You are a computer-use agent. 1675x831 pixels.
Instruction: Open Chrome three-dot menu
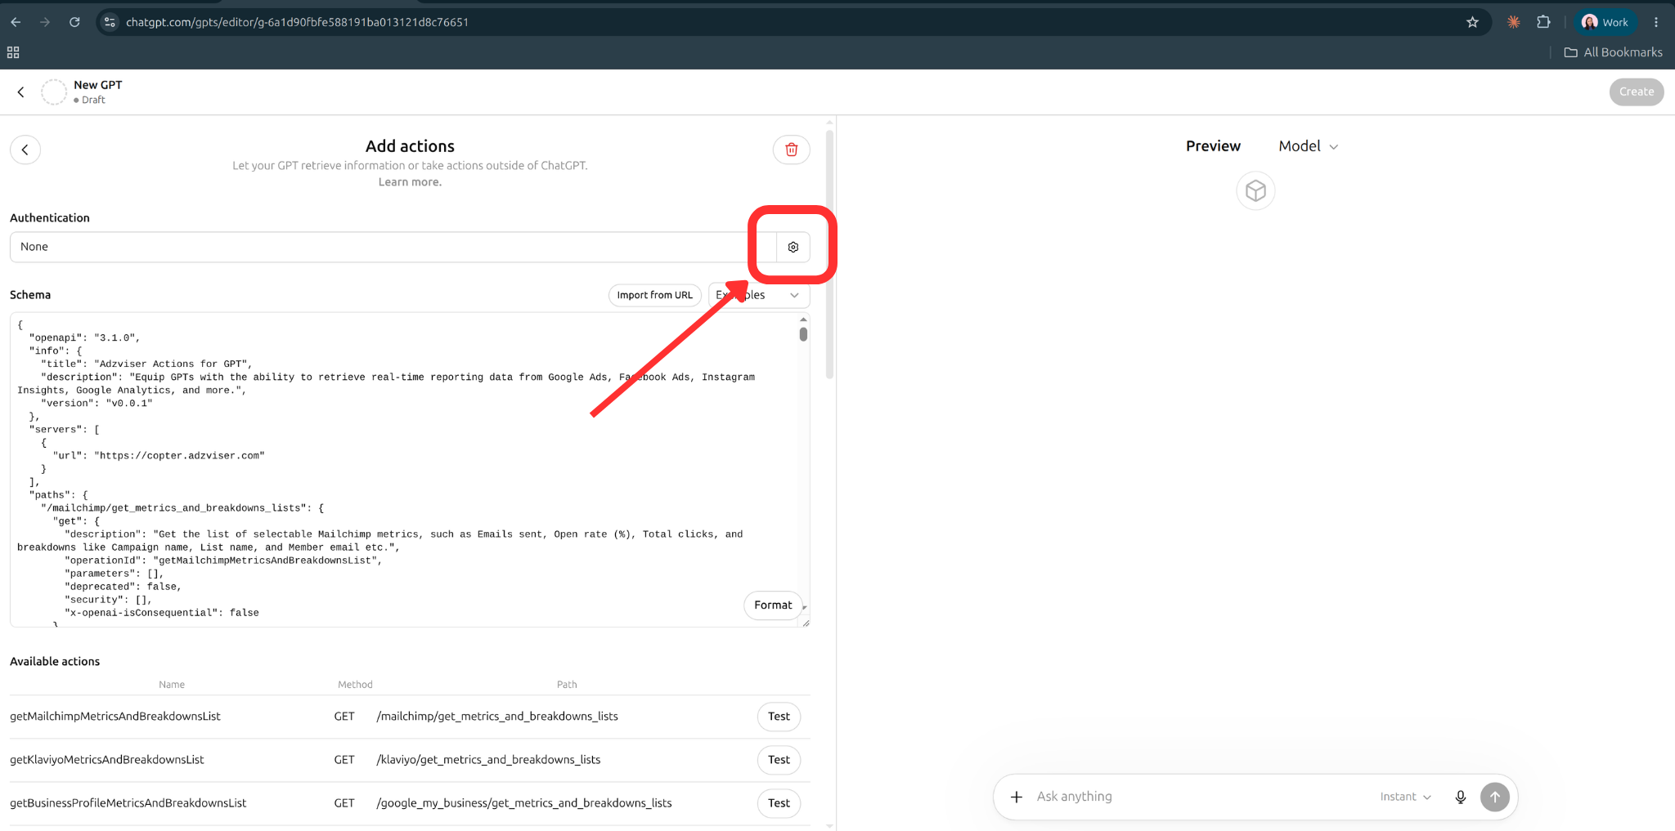pos(1656,22)
